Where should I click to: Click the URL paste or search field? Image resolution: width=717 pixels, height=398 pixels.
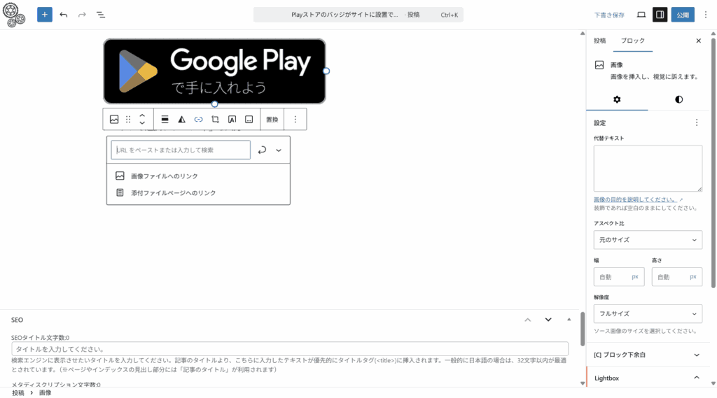coord(181,150)
